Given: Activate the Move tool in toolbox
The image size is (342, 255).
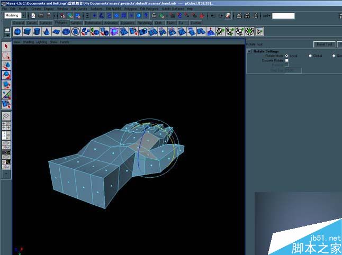Looking at the screenshot, I should click(6, 66).
